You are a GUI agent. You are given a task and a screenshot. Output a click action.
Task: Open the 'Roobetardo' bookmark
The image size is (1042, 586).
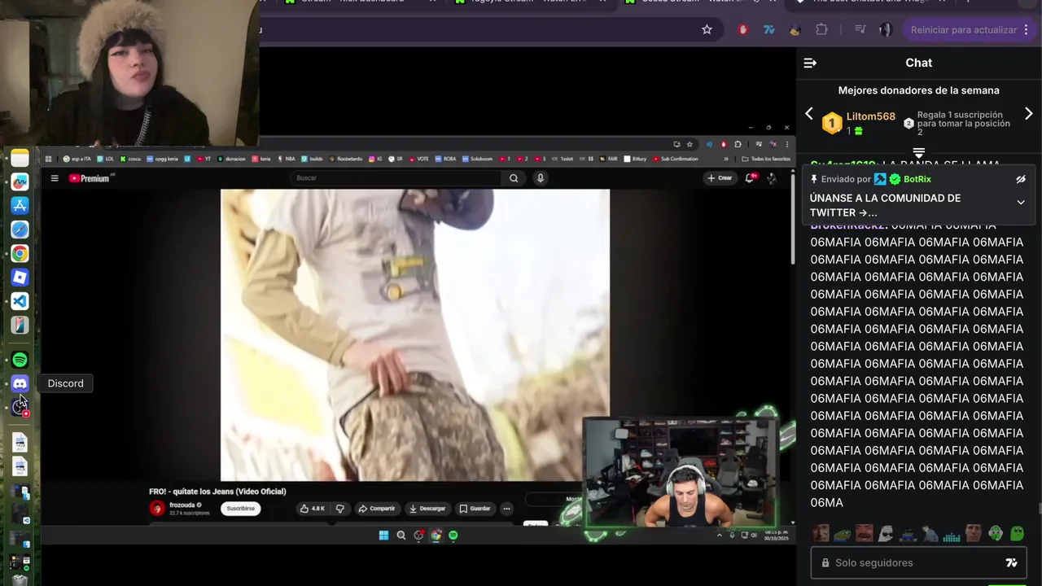click(345, 159)
